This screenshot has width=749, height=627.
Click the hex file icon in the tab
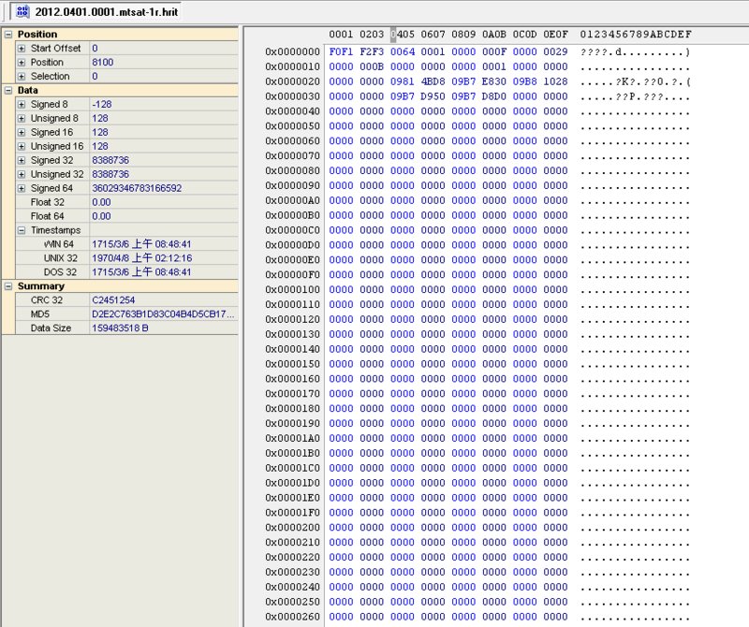(22, 12)
